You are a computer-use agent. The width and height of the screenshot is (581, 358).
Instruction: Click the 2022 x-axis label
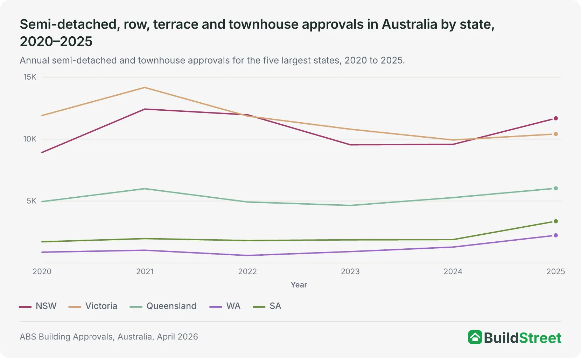[x=247, y=271]
